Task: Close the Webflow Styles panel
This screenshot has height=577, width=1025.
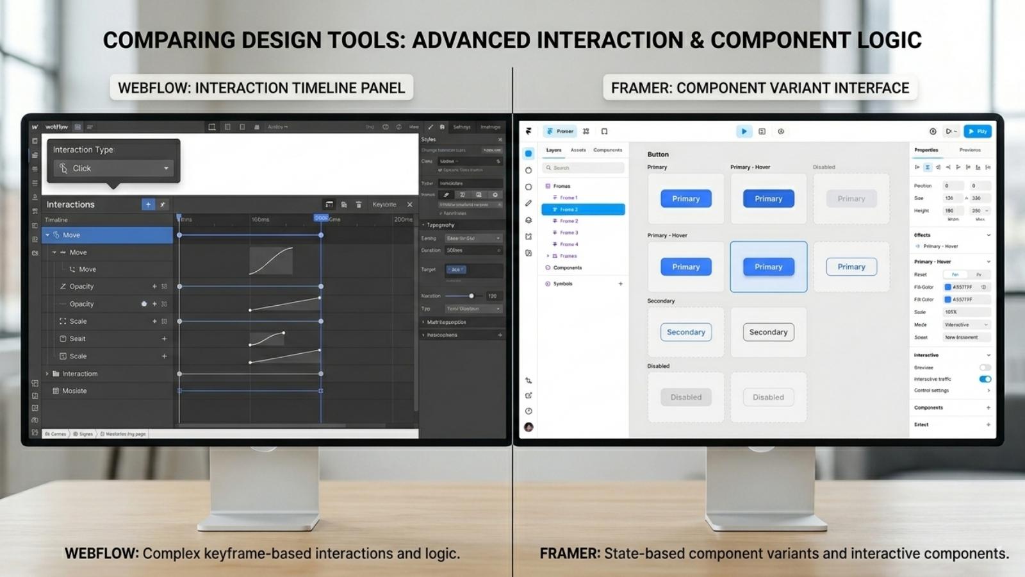Action: pos(500,139)
